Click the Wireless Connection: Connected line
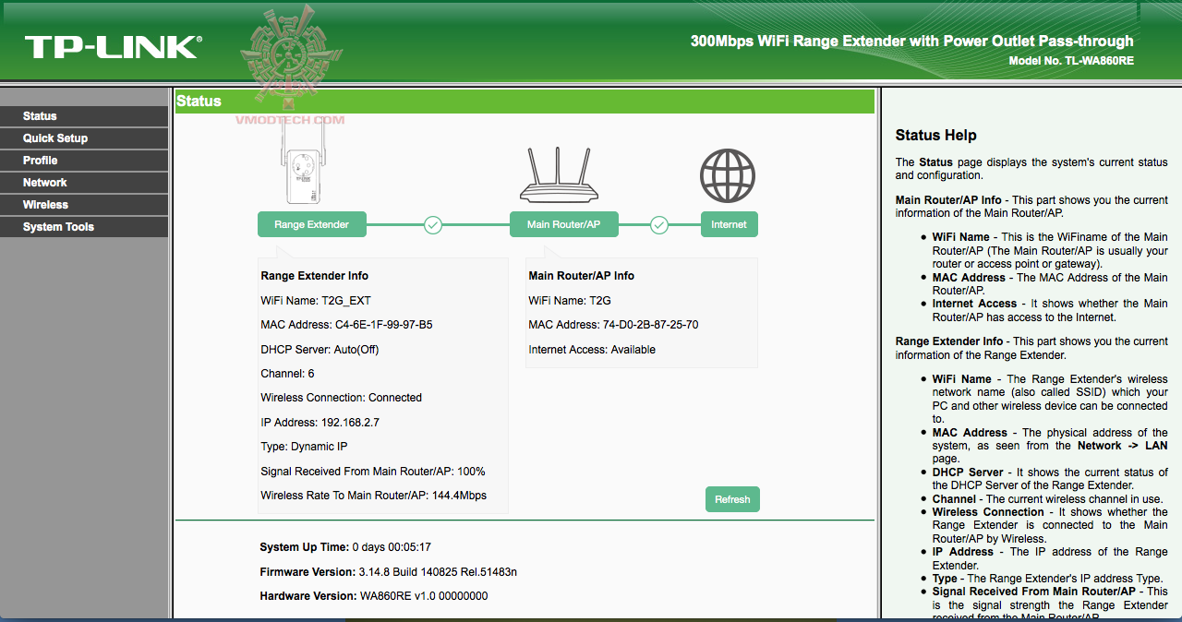The image size is (1182, 622). [342, 398]
